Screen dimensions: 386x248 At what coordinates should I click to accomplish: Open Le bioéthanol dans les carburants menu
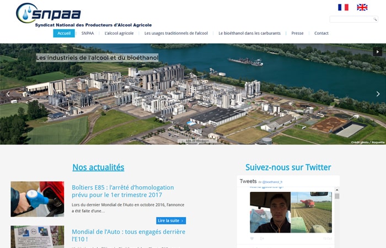249,33
